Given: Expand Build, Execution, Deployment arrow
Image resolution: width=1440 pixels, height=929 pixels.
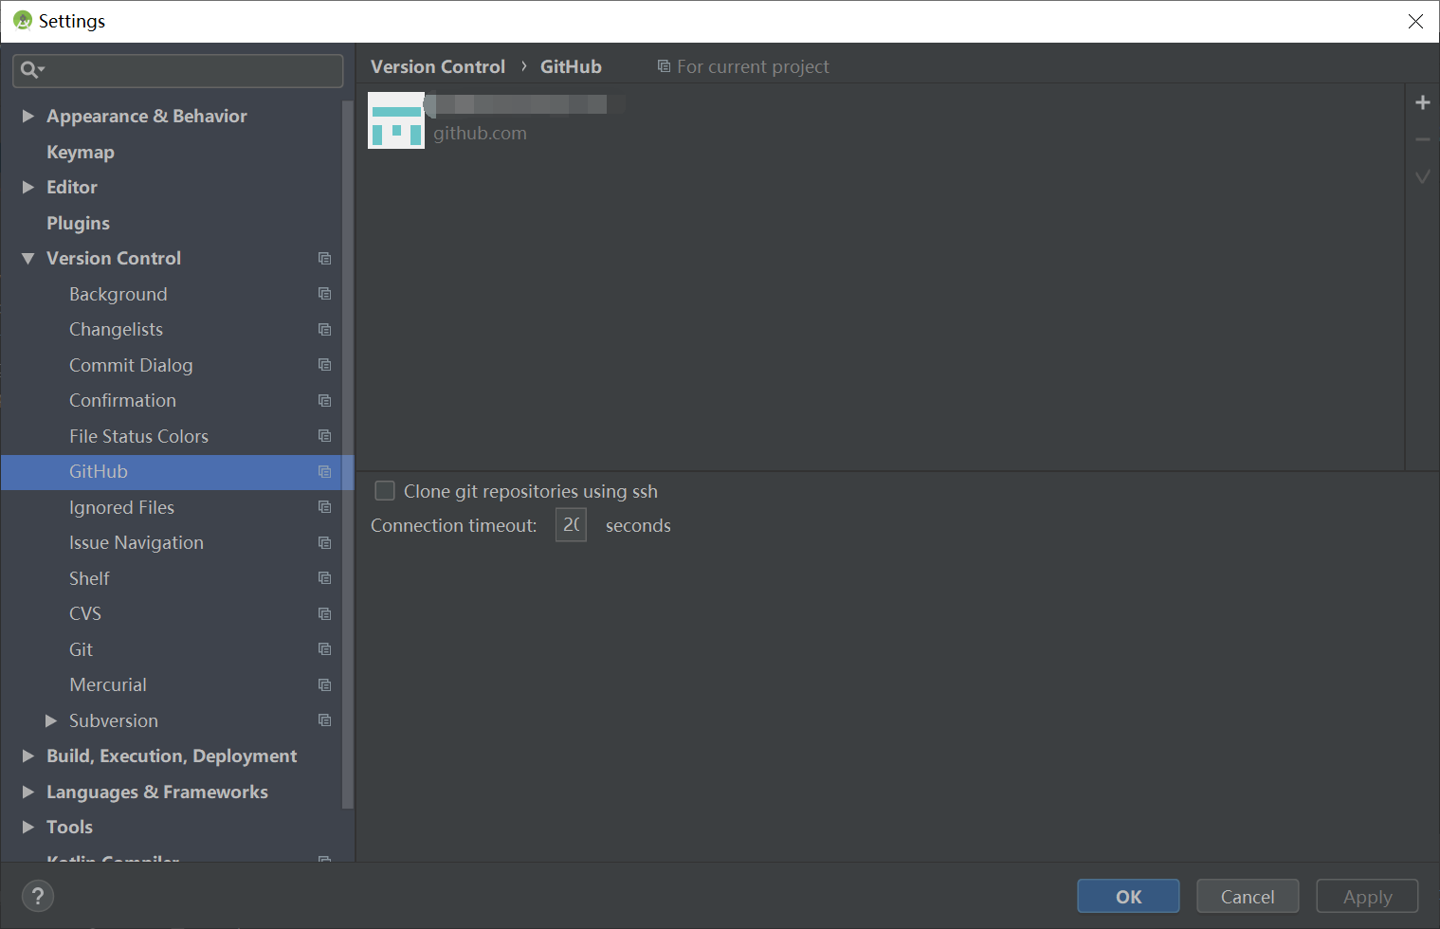Looking at the screenshot, I should click(x=28, y=756).
